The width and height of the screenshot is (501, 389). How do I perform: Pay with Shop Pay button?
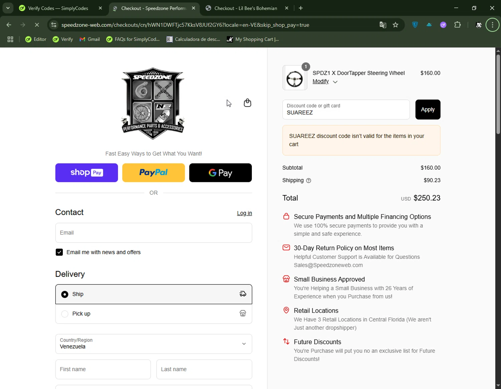click(x=87, y=173)
